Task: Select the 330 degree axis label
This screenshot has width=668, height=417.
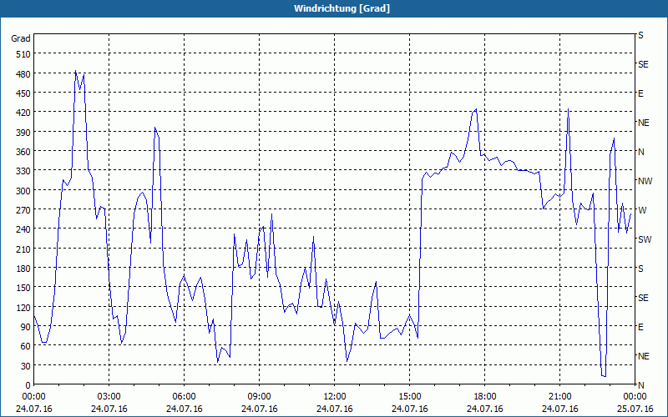Action: [x=23, y=171]
